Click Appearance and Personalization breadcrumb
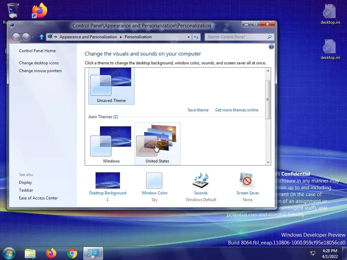The height and width of the screenshot is (260, 347). (x=88, y=37)
